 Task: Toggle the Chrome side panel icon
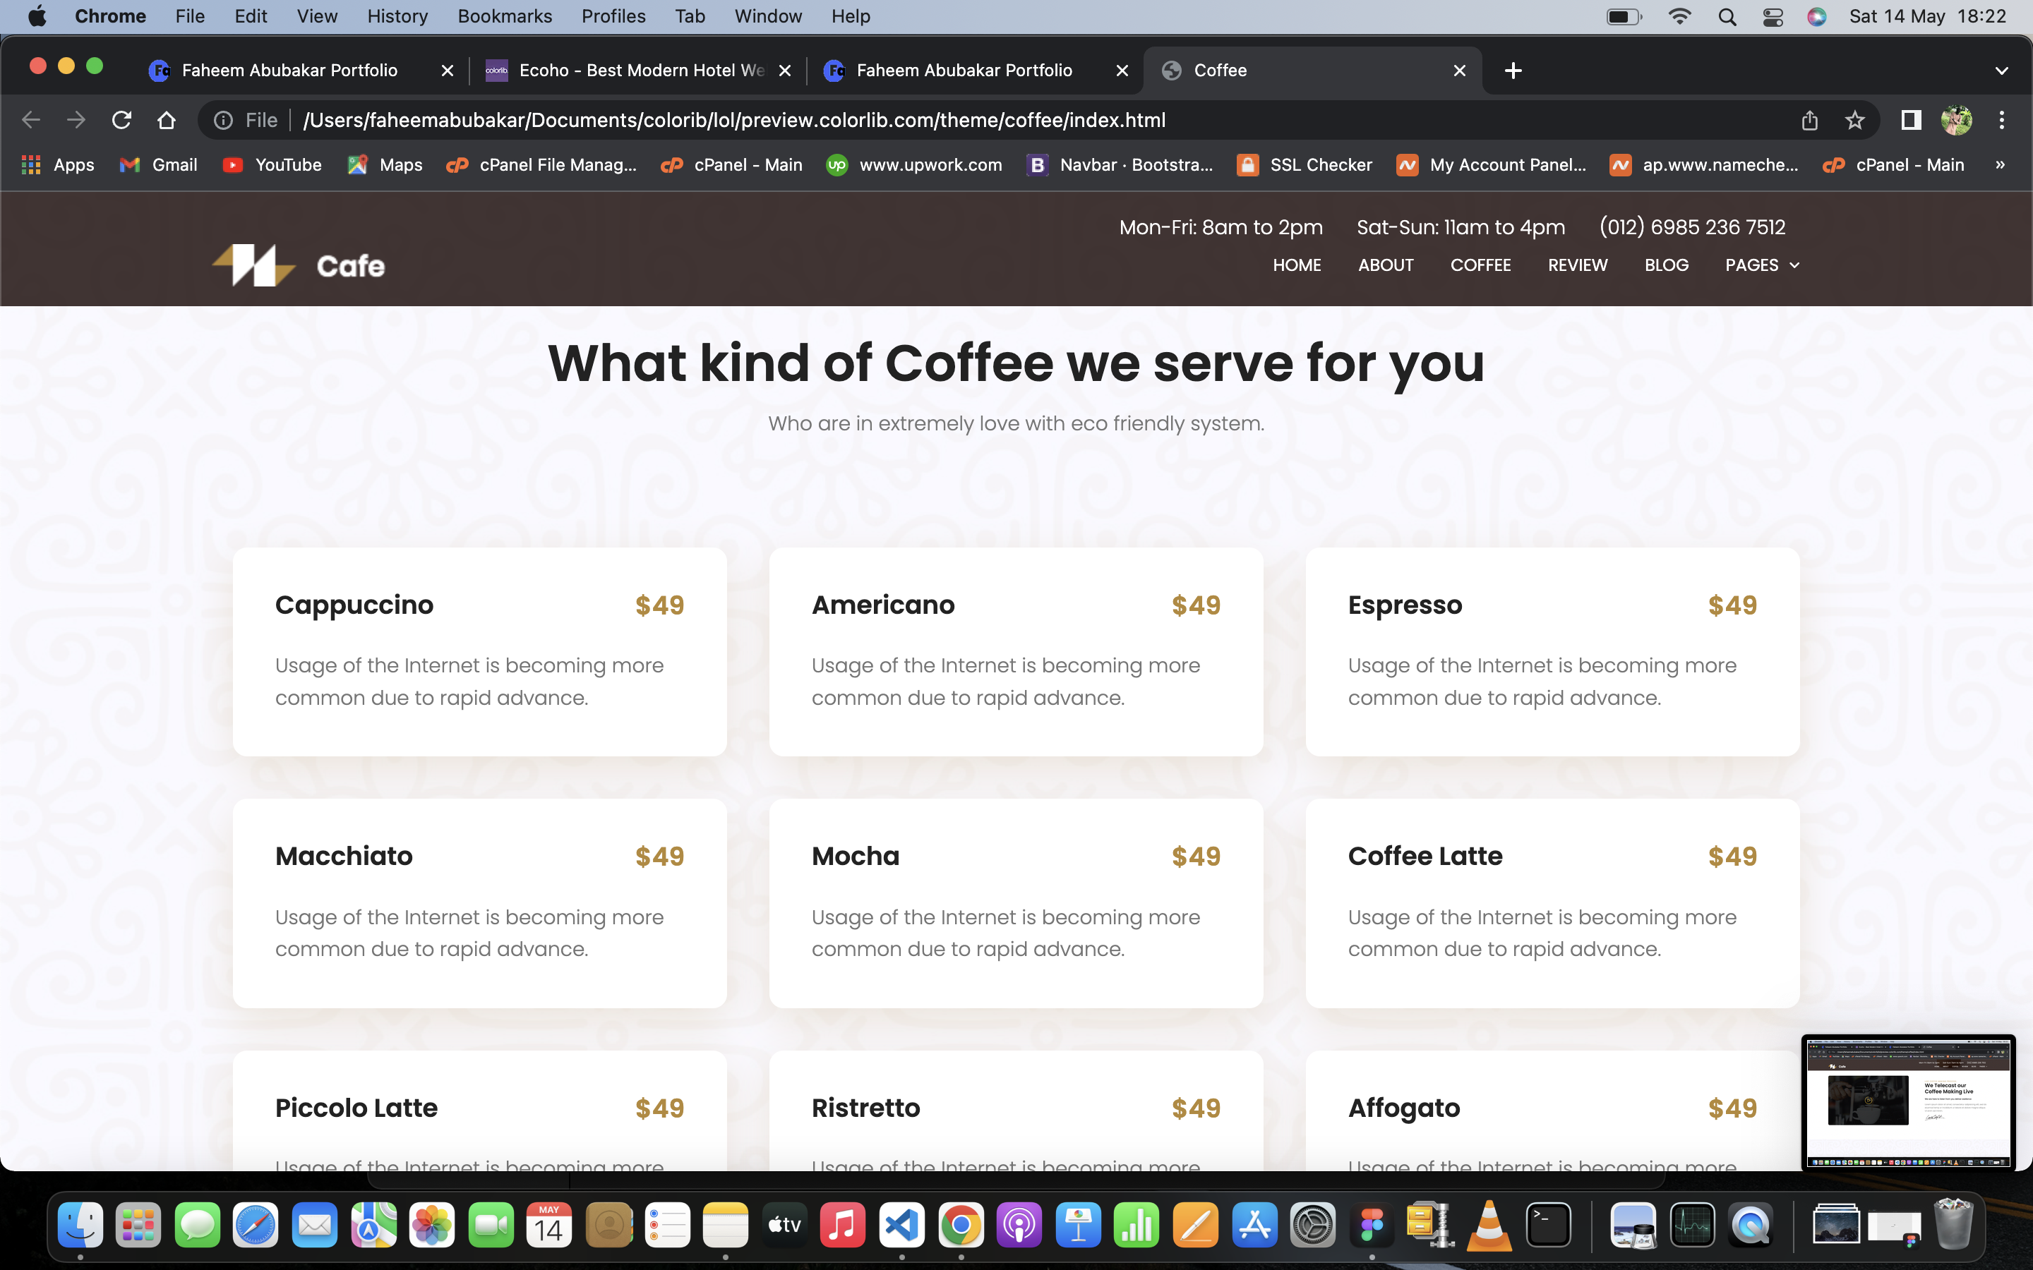[1911, 120]
